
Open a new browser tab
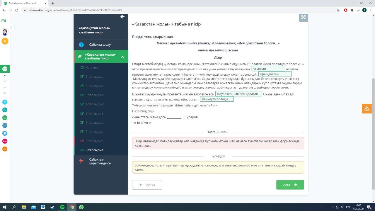pos(52,3)
